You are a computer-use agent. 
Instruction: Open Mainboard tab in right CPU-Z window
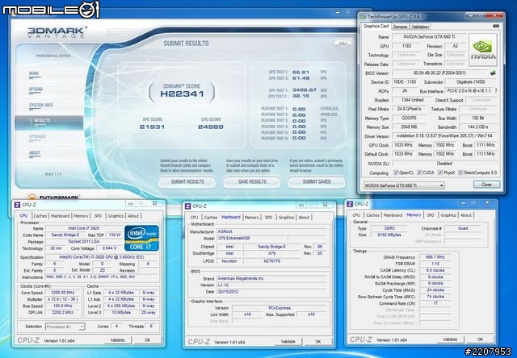click(393, 214)
